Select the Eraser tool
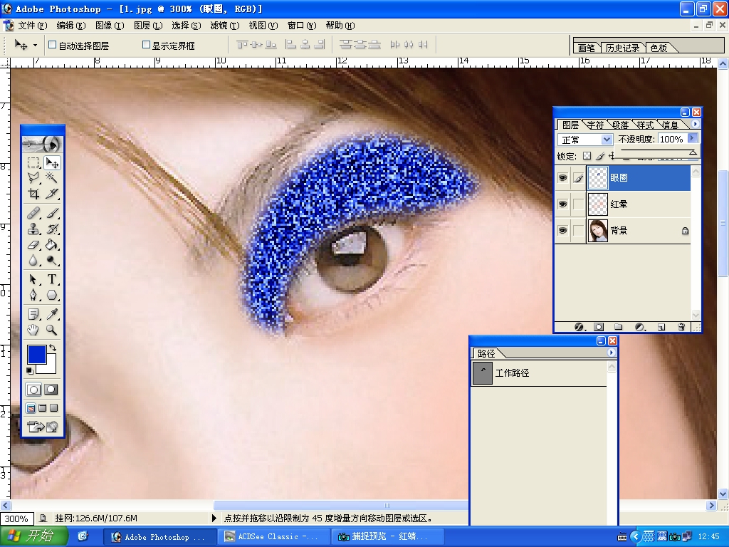 [x=33, y=245]
